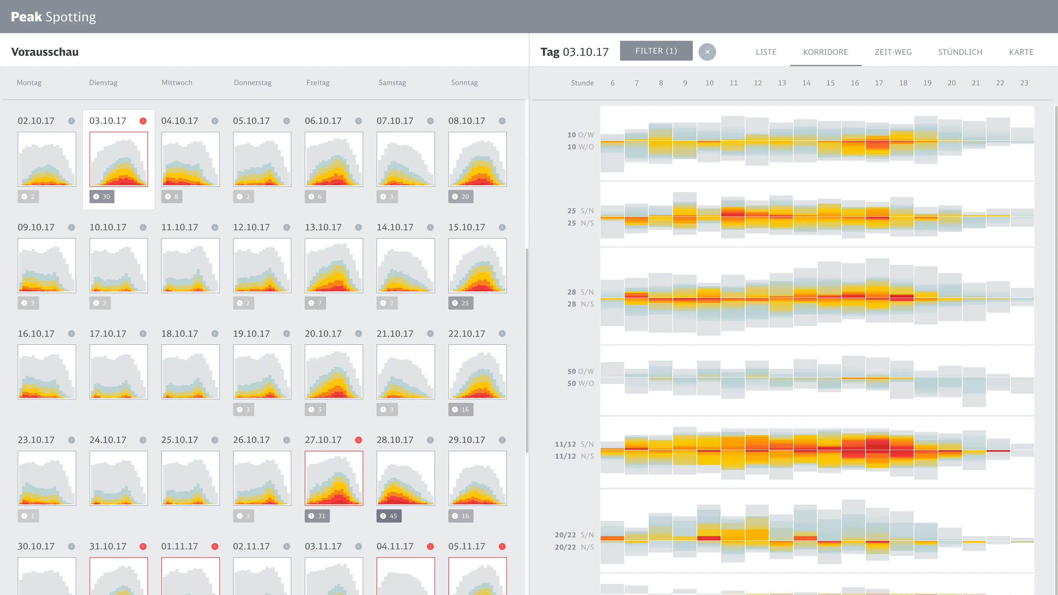Screen dimensions: 1058x595
Task: Open the 15.10.17 day chart thumbnail
Action: [478, 265]
